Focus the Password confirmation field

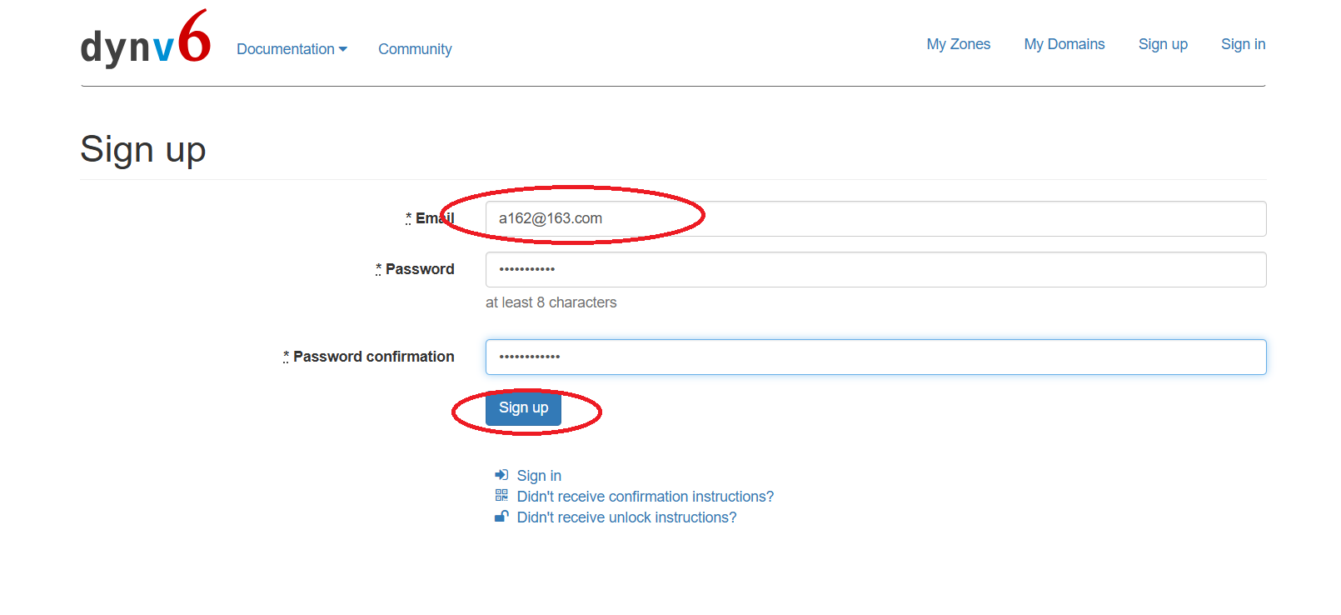875,357
